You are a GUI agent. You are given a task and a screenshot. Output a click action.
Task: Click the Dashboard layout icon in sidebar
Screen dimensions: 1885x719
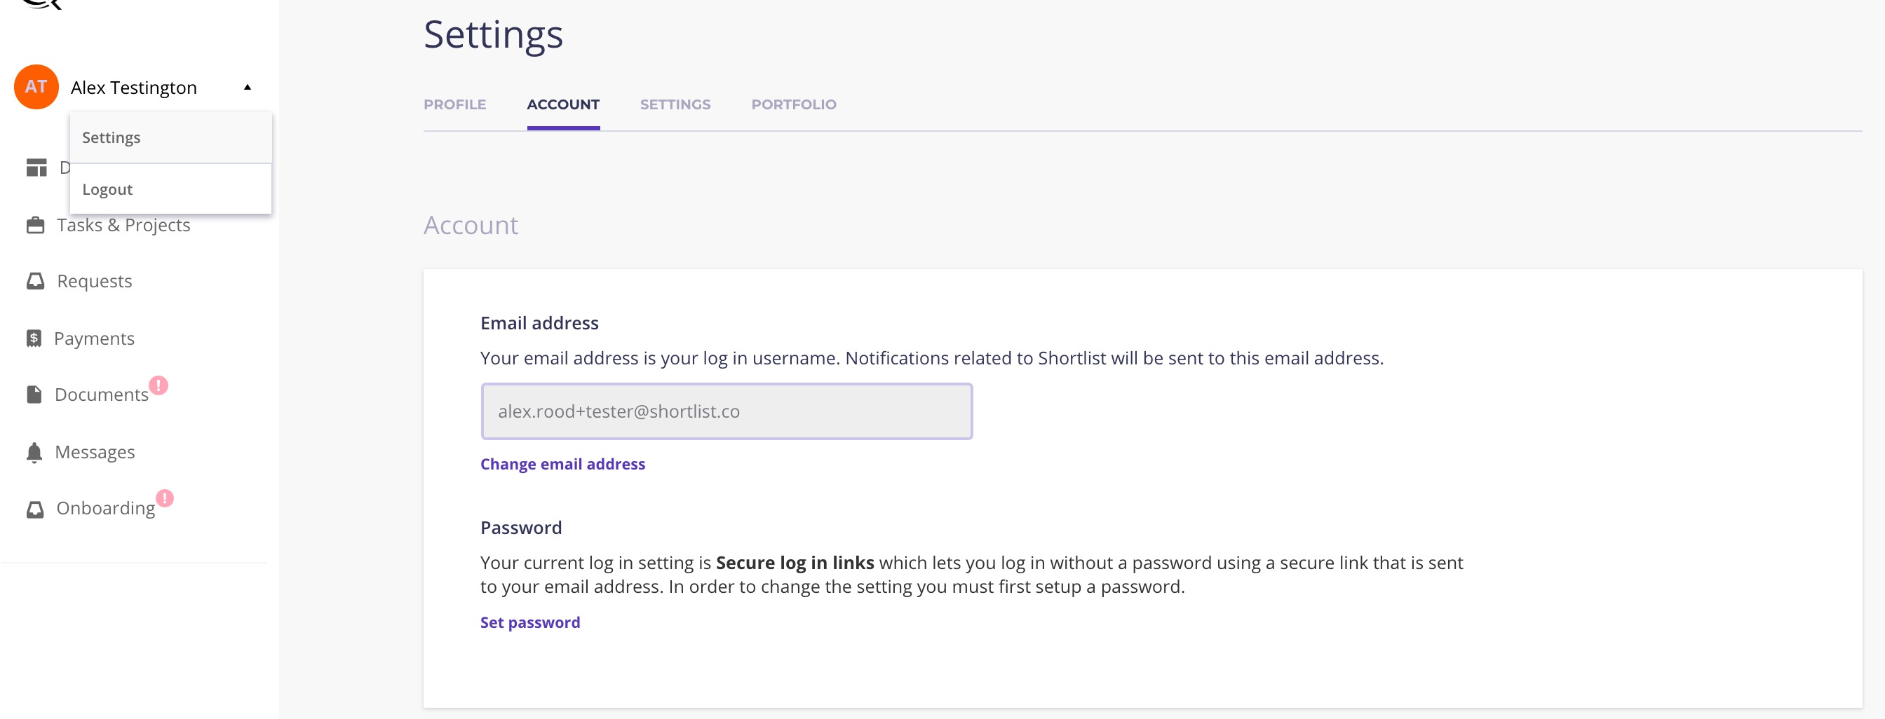tap(36, 167)
